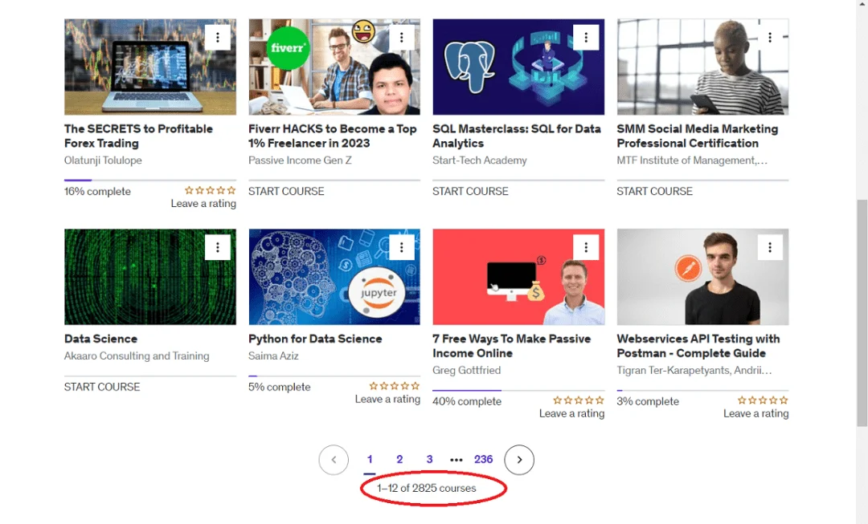Screen dimensions: 868x524
Task: Click Leave a rating under 7 Free Ways
Action: point(572,413)
